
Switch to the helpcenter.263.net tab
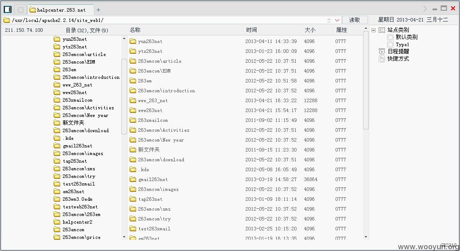click(61, 10)
